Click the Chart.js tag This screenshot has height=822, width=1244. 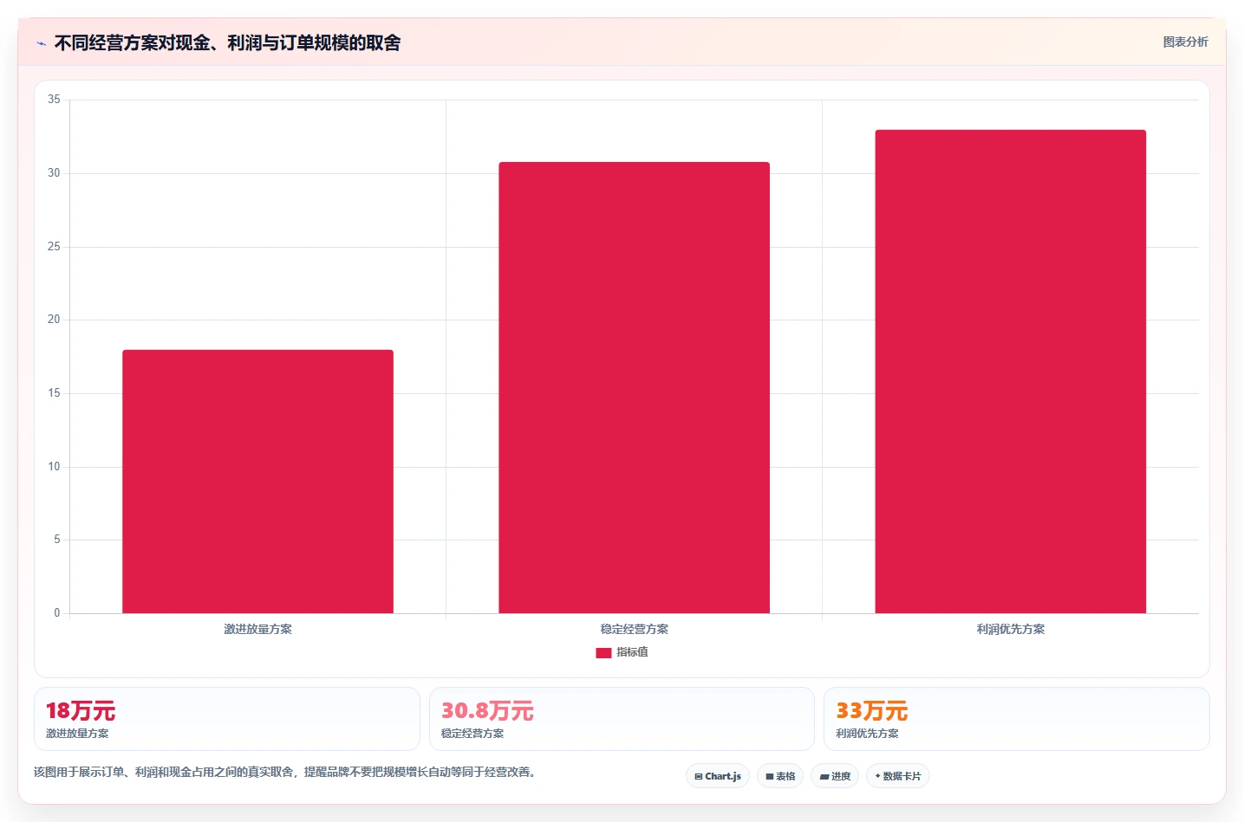click(718, 776)
